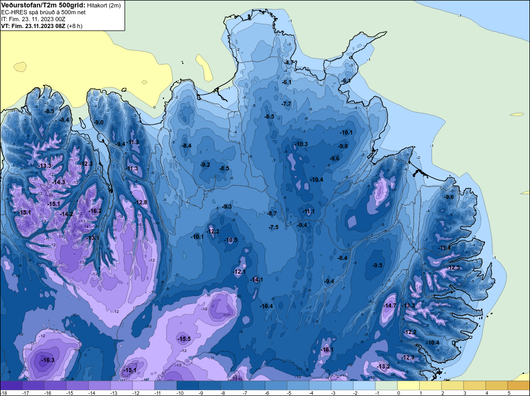The image size is (530, 396).
Task: Select the -11.4 temperature reading
Action: click(x=445, y=248)
